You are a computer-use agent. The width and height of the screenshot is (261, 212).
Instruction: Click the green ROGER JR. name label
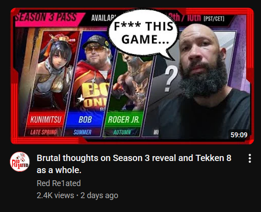point(123,119)
